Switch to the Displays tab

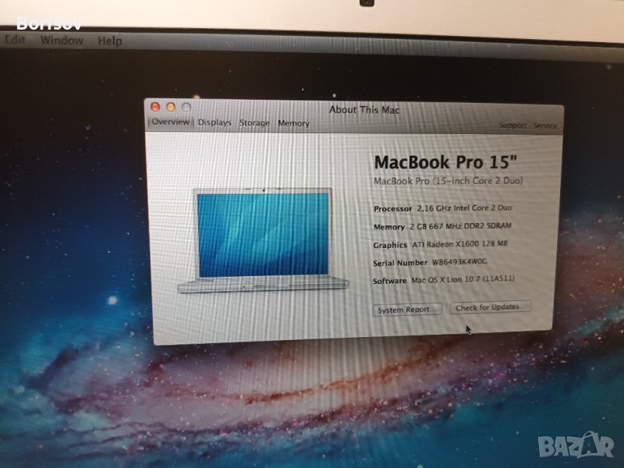[x=214, y=122]
